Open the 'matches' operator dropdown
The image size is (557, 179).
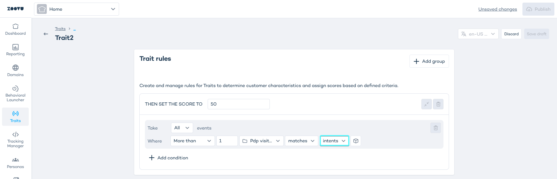(301, 141)
